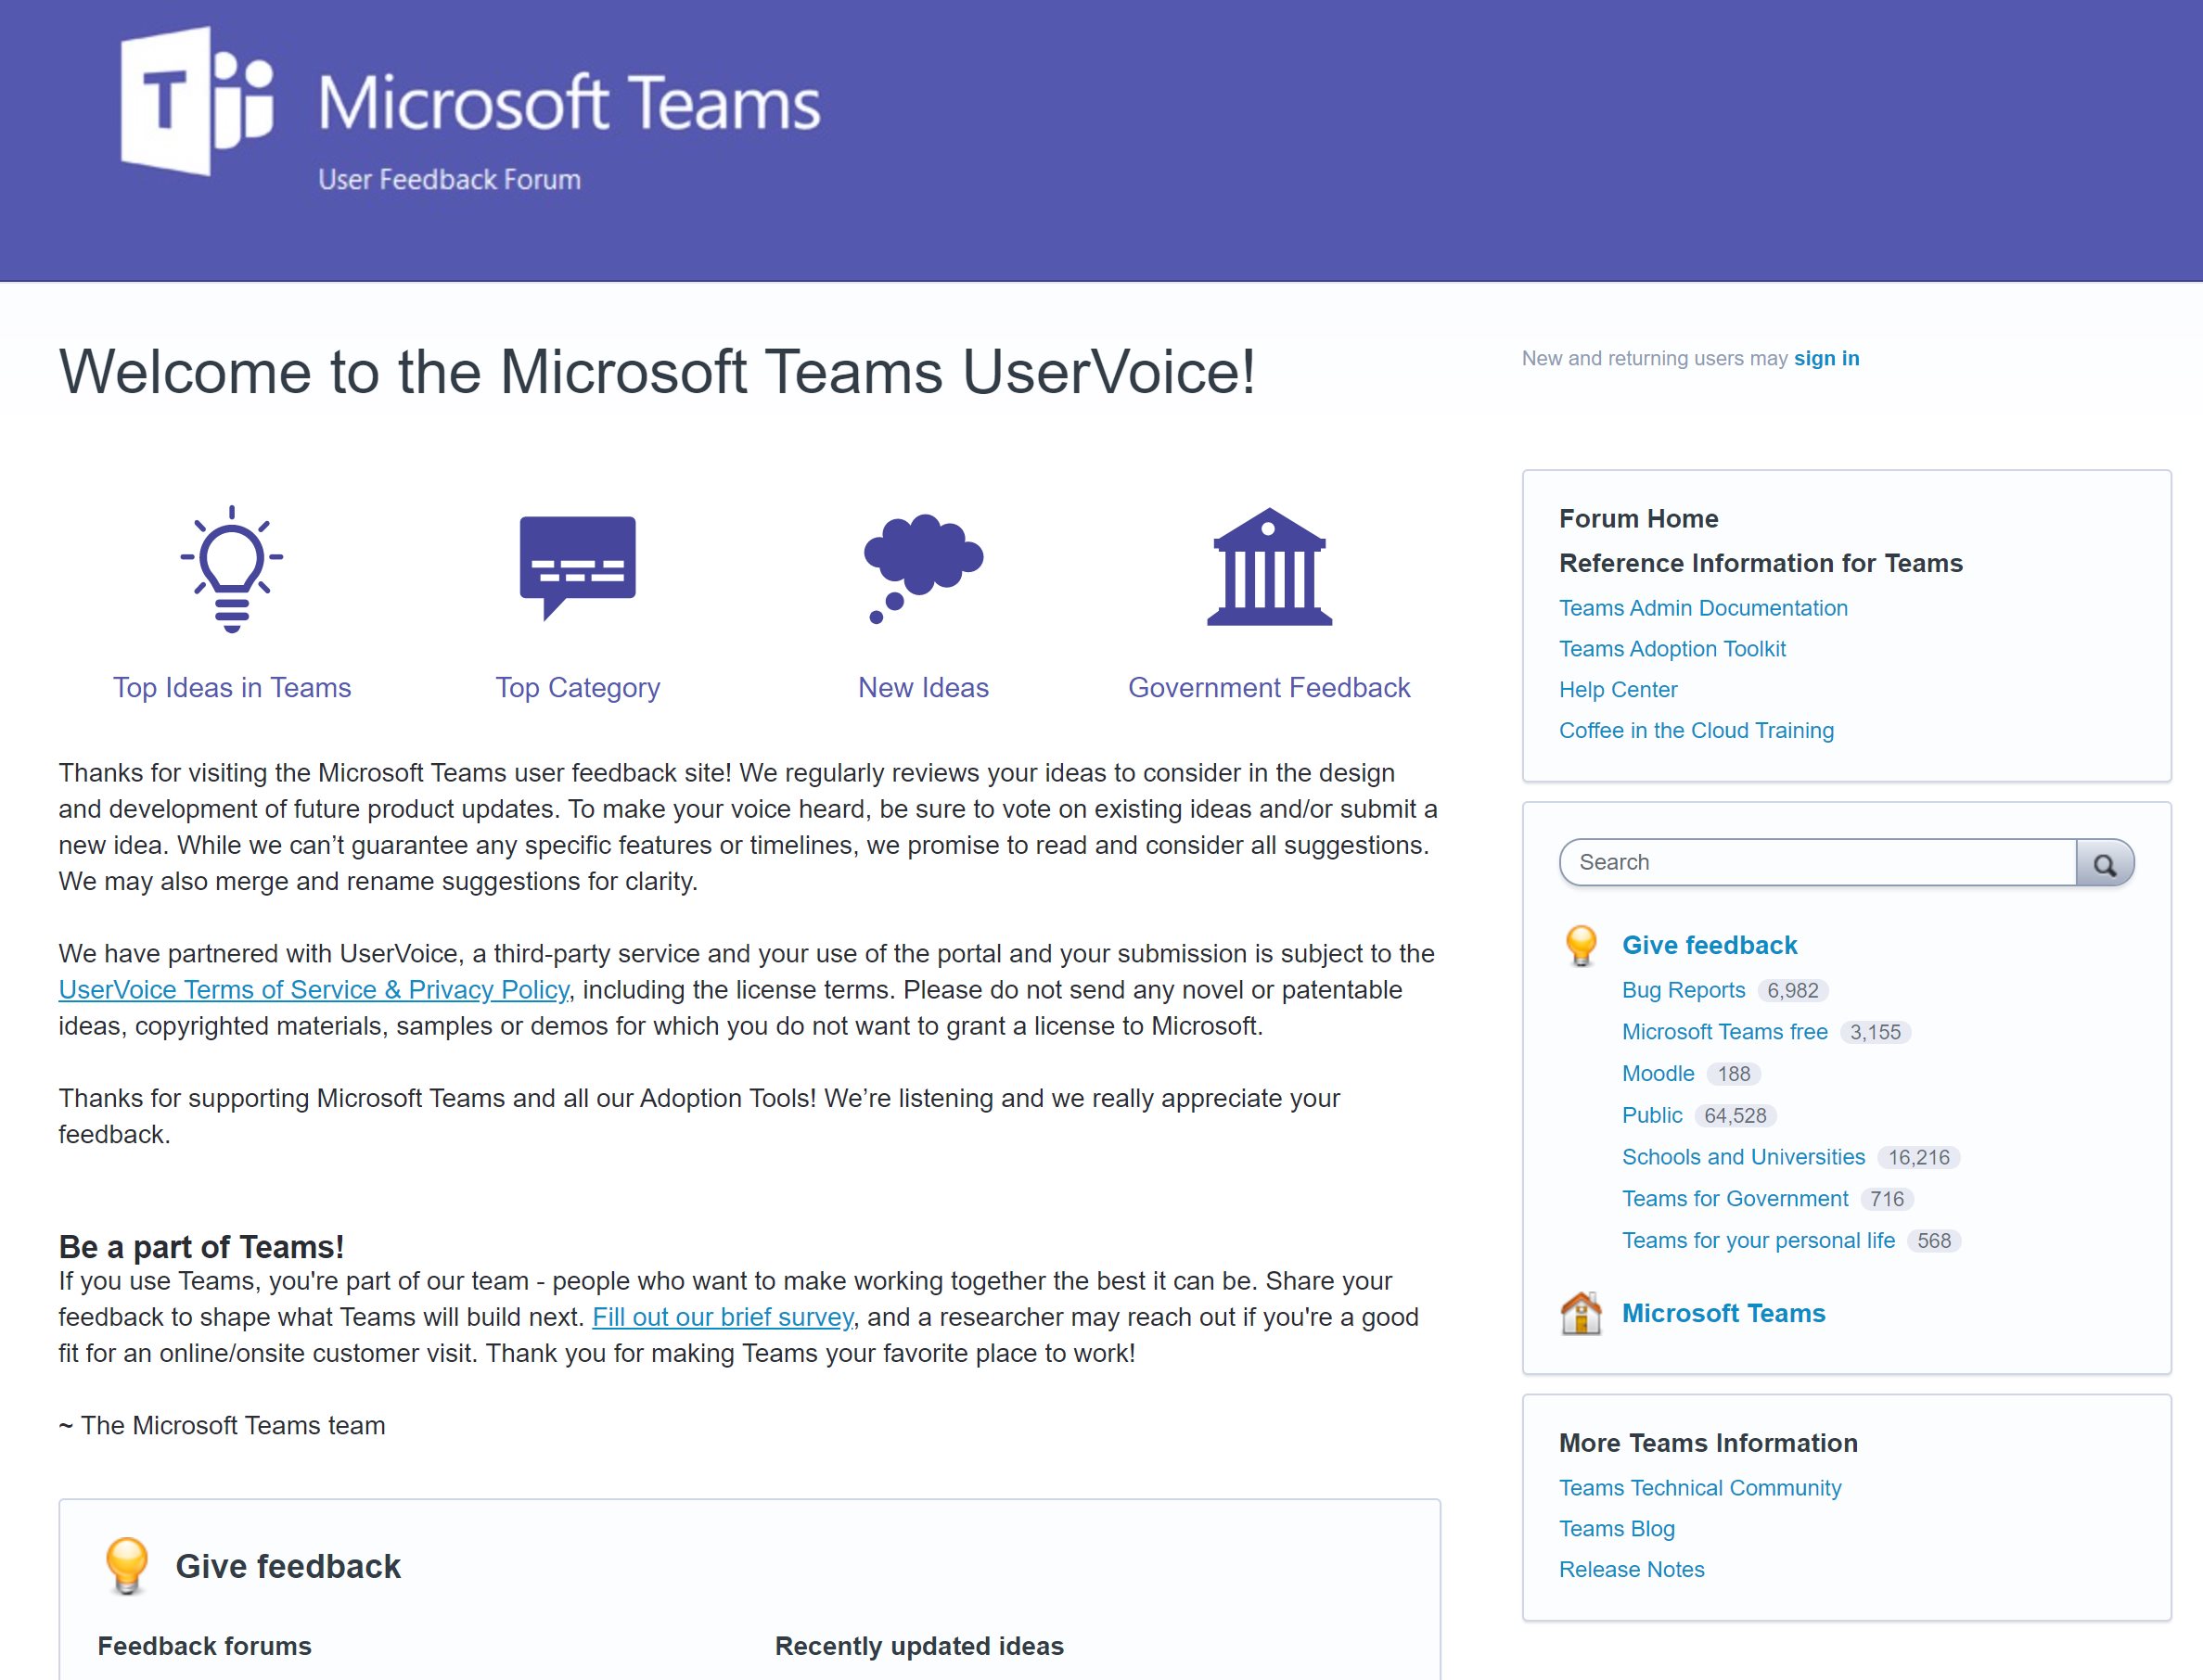
Task: Click into the Search field
Action: click(1818, 863)
